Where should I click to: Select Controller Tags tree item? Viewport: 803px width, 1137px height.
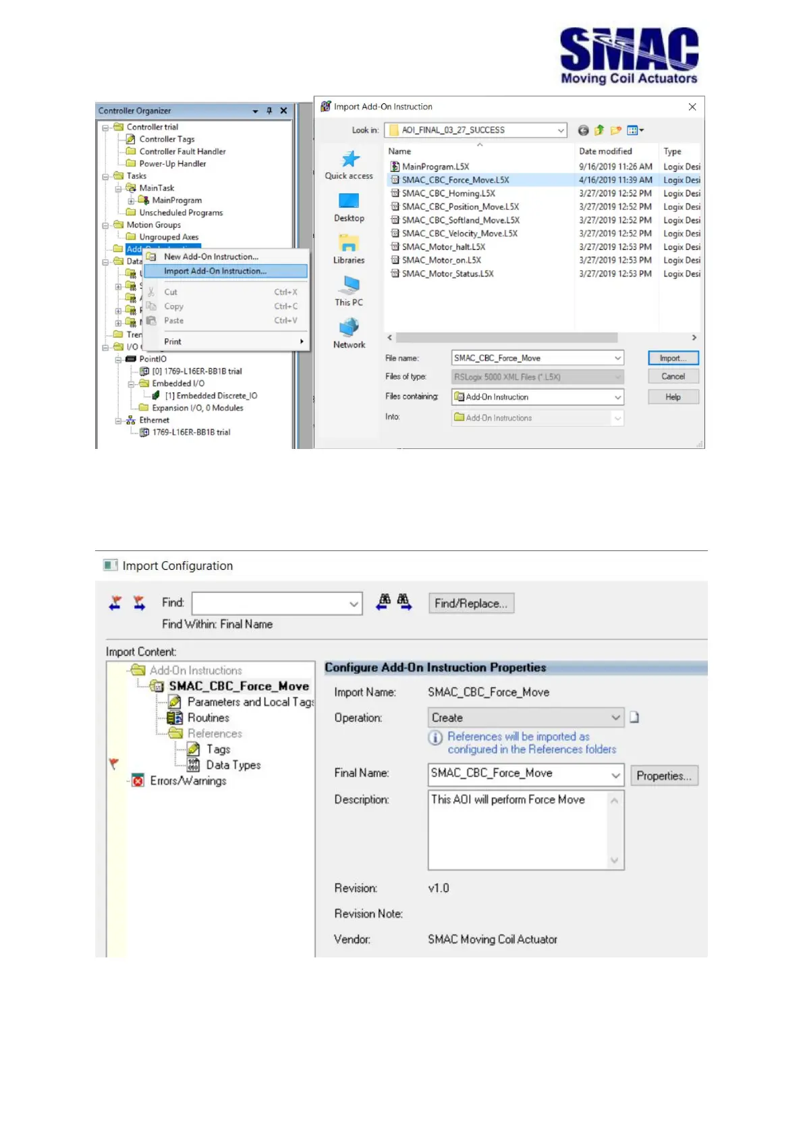167,140
